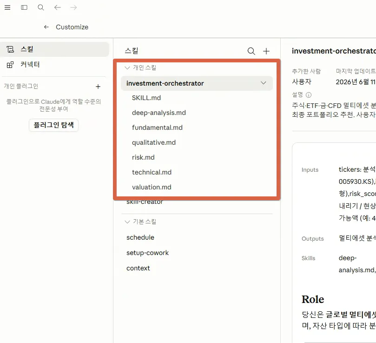376x343 pixels.
Task: Toggle the sidebar panel icon
Action: 24,7
